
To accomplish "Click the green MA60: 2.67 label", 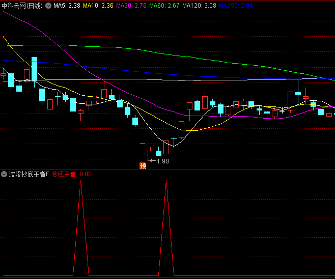I will (164, 6).
